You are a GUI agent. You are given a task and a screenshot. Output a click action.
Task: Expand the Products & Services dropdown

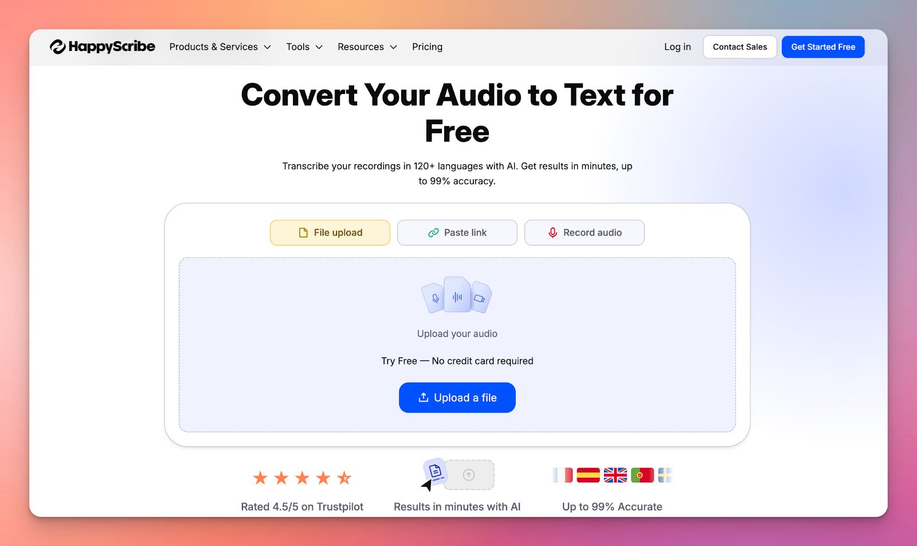[x=220, y=46]
